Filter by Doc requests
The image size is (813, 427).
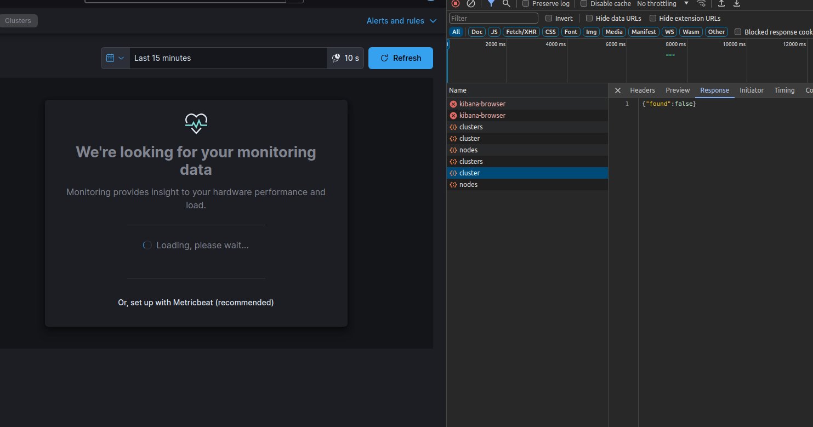click(x=477, y=32)
